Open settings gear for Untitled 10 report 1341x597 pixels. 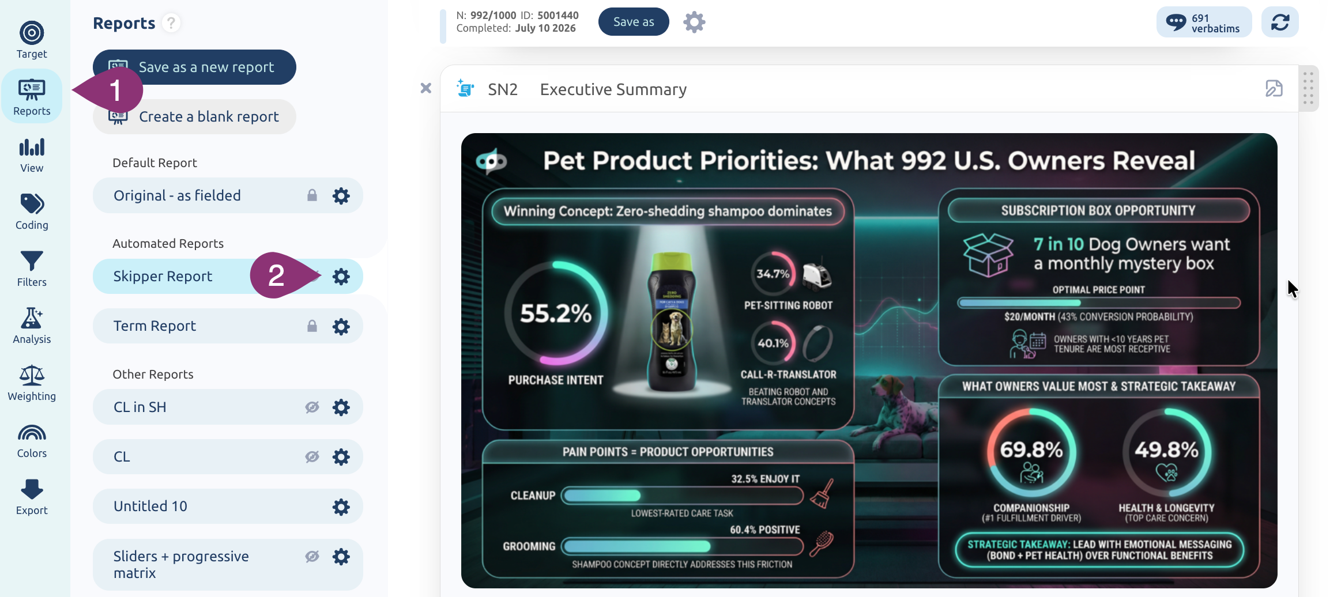coord(341,507)
